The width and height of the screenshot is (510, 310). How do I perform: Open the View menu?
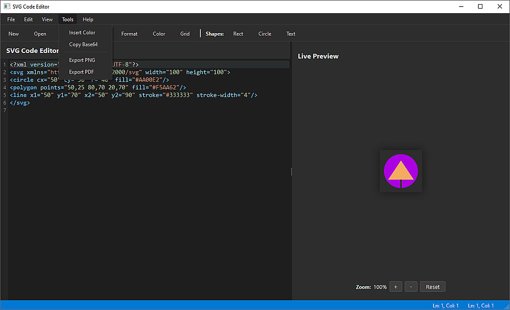coord(47,19)
